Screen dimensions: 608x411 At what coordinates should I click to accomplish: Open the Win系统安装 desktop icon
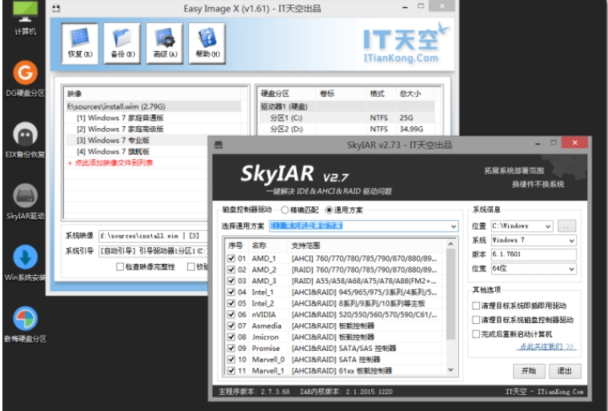pyautogui.click(x=26, y=263)
